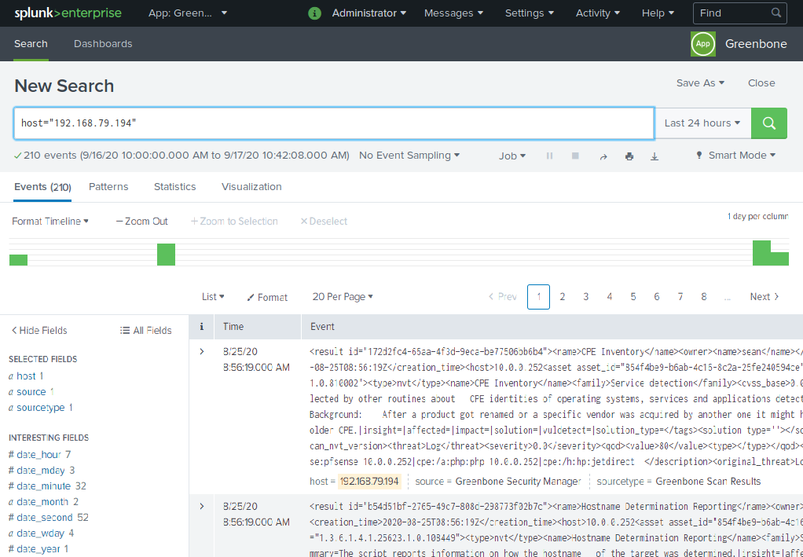Image resolution: width=803 pixels, height=557 pixels.
Task: Click the share job arrow icon
Action: click(603, 156)
